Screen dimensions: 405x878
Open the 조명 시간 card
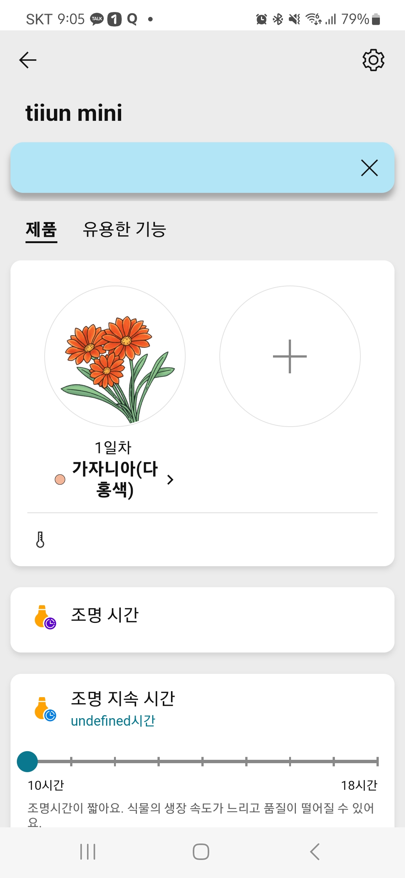coord(202,620)
